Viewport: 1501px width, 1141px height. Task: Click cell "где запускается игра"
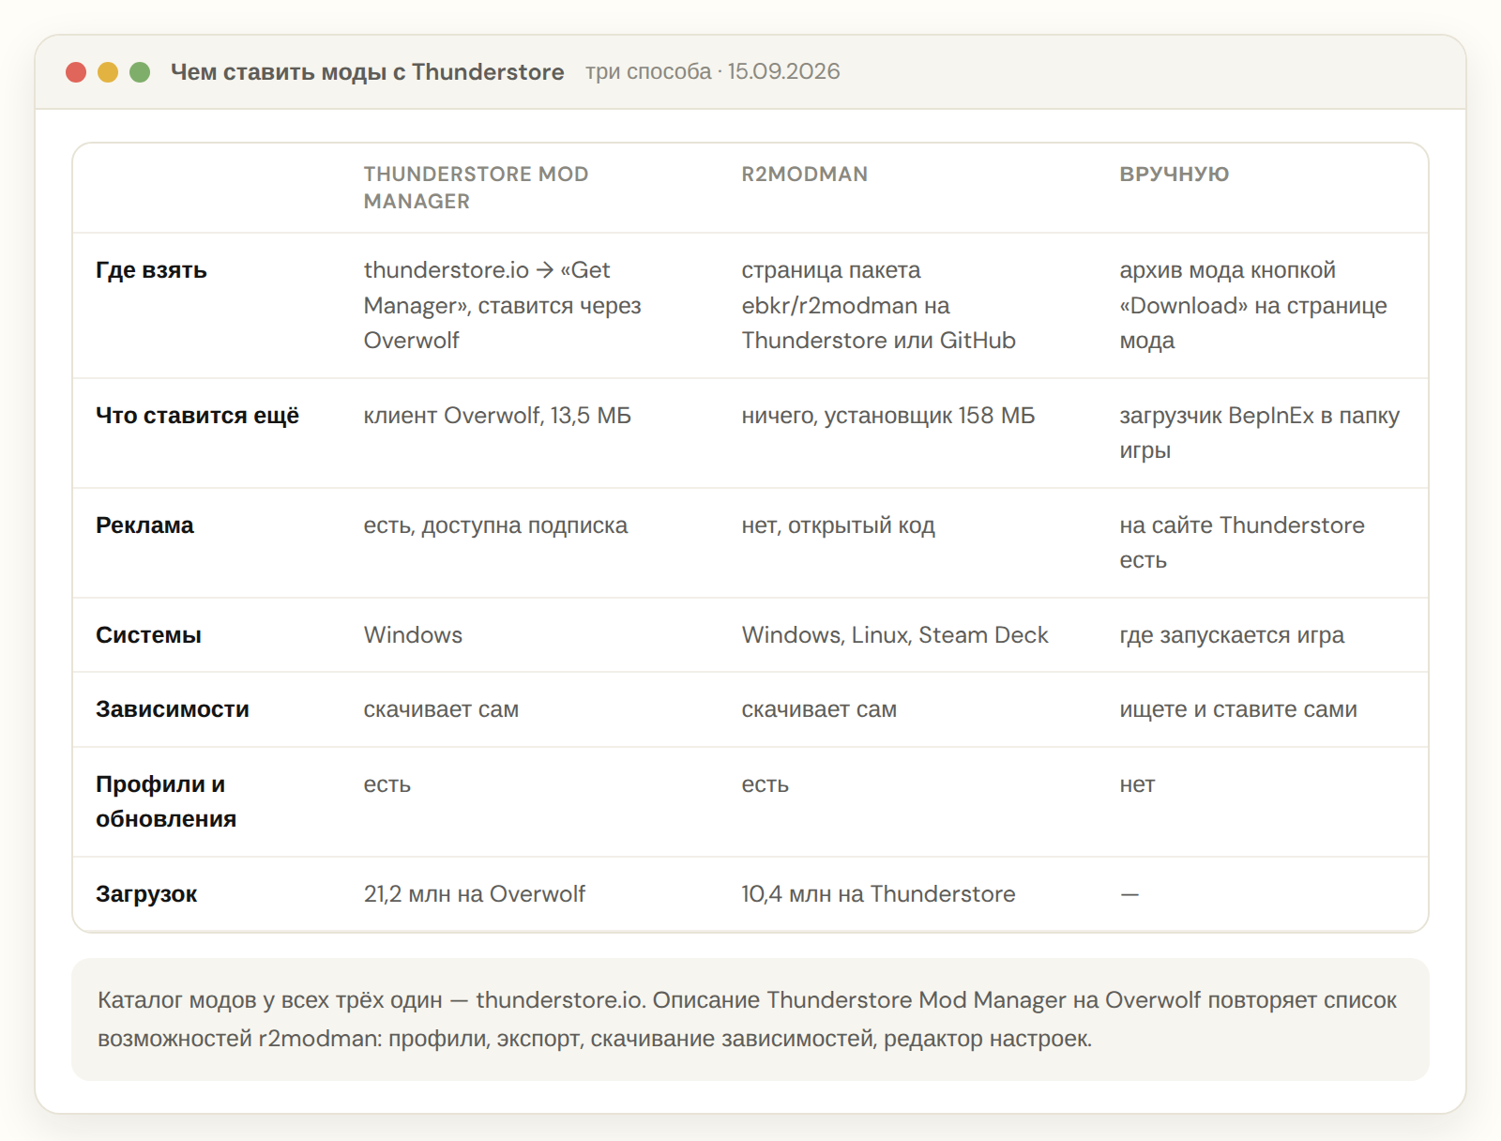tap(1232, 635)
